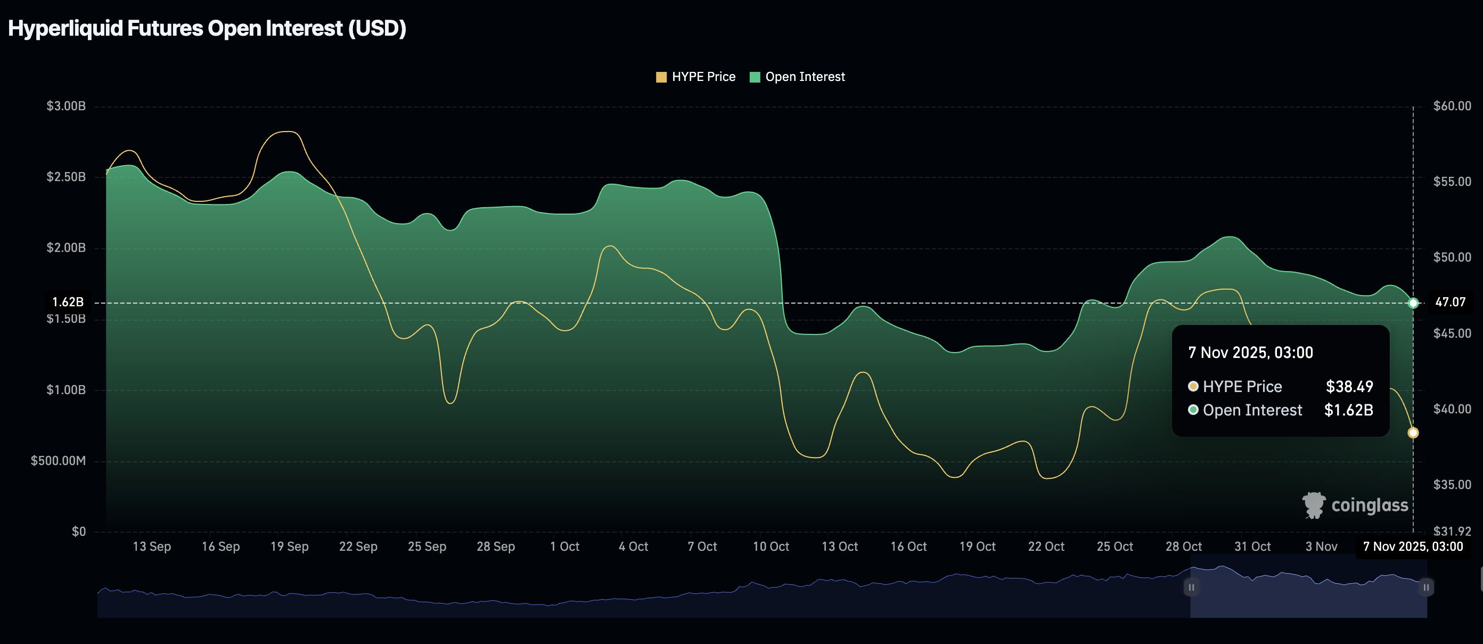1483x644 pixels.
Task: Select the green Open Interest legend swatch
Action: click(x=754, y=77)
